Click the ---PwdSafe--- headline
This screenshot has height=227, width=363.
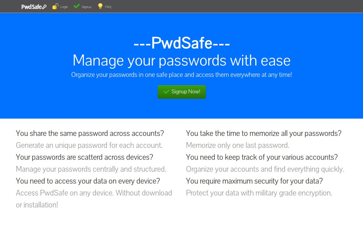point(181,43)
